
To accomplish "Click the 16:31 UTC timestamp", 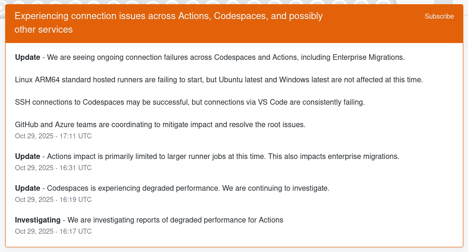I will tap(53, 168).
